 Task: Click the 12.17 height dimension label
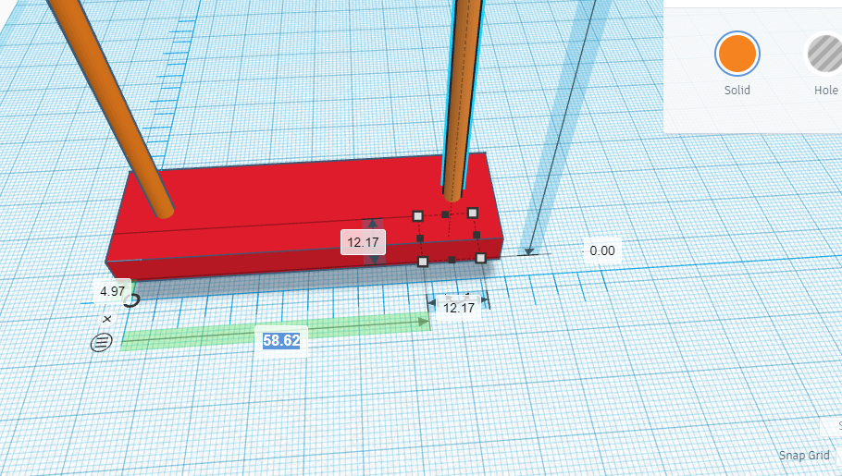(x=363, y=242)
